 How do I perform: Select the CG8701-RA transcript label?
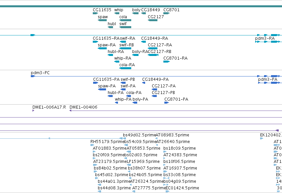coord(176,58)
